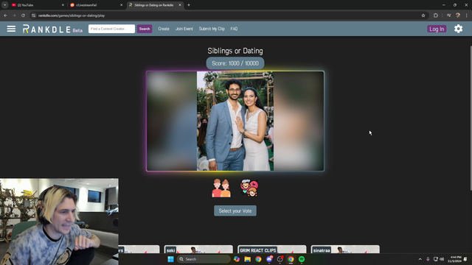The image size is (472, 265).
Task: Focus the Find a Content Creator field
Action: (x=111, y=29)
